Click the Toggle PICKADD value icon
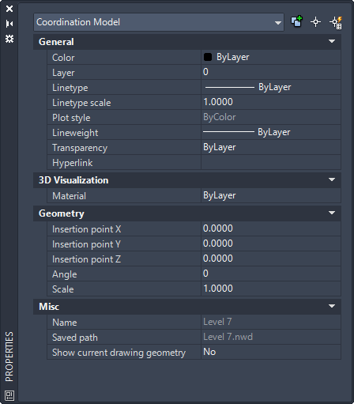 [296, 21]
